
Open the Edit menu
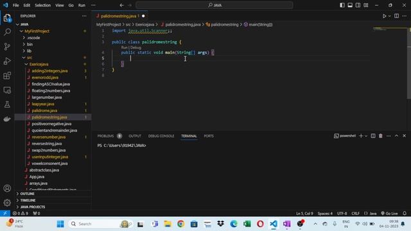coord(27,5)
